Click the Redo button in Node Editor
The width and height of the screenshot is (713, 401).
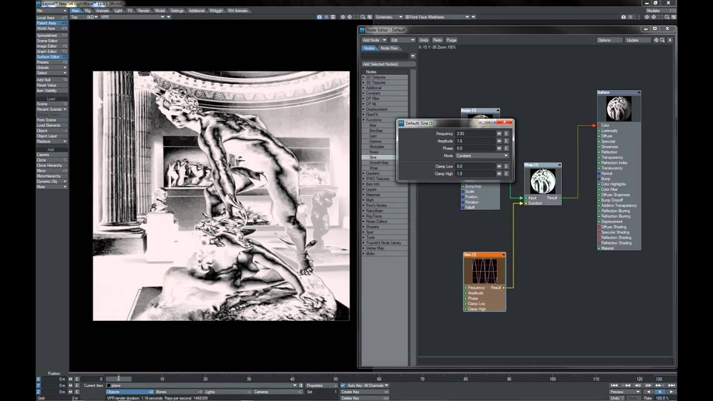pyautogui.click(x=437, y=40)
